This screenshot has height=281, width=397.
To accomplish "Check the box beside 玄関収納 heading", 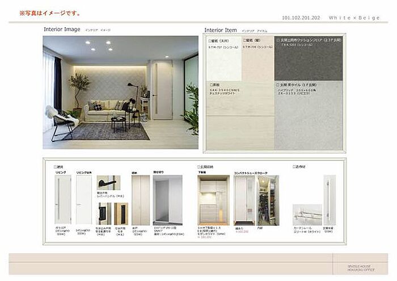I will tap(198, 167).
